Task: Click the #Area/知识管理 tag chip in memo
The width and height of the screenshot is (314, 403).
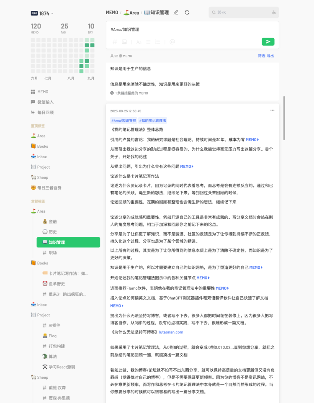Action: (x=124, y=120)
